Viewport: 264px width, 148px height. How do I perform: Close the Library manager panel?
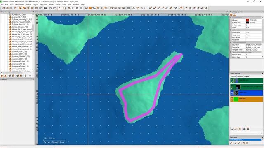coord(33,12)
